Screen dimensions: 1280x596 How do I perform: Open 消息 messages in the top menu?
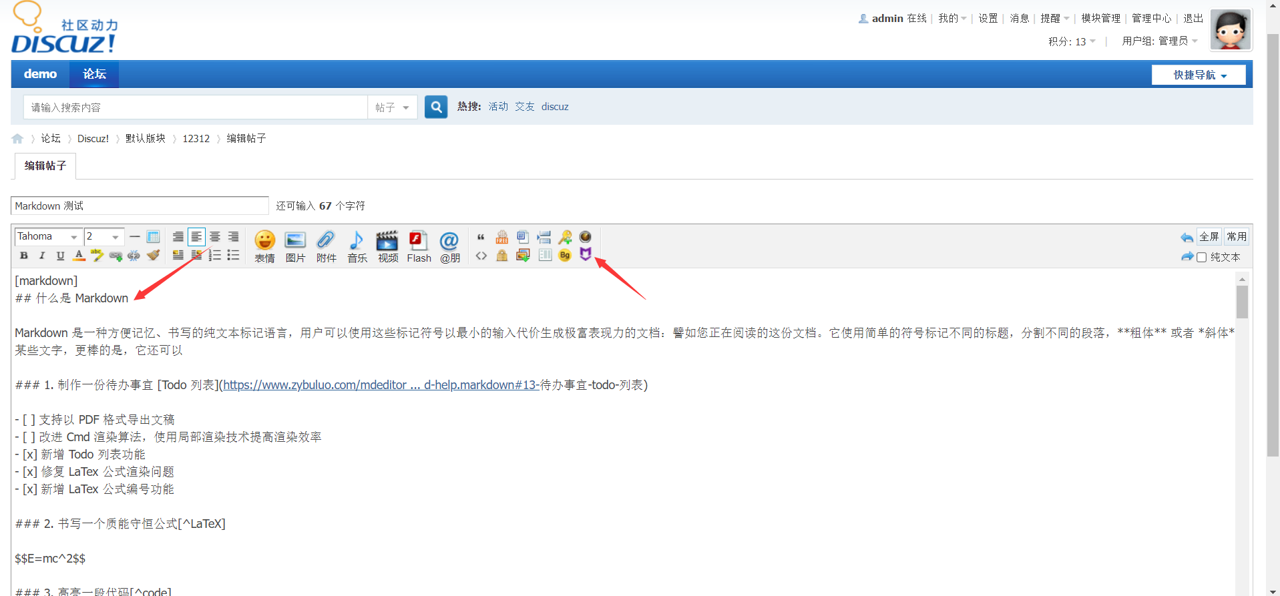point(1020,19)
